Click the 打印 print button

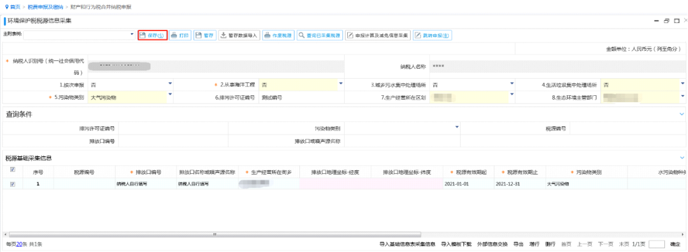[180, 36]
